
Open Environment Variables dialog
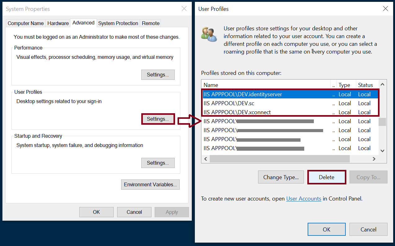(150, 184)
